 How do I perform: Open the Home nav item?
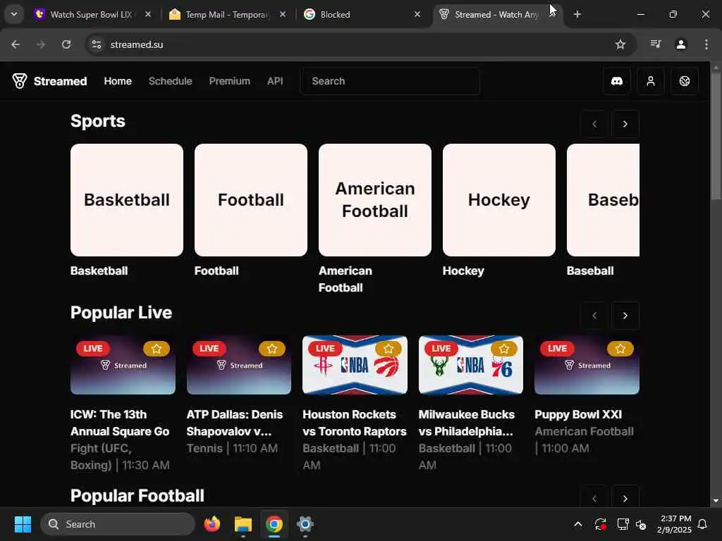pyautogui.click(x=118, y=81)
